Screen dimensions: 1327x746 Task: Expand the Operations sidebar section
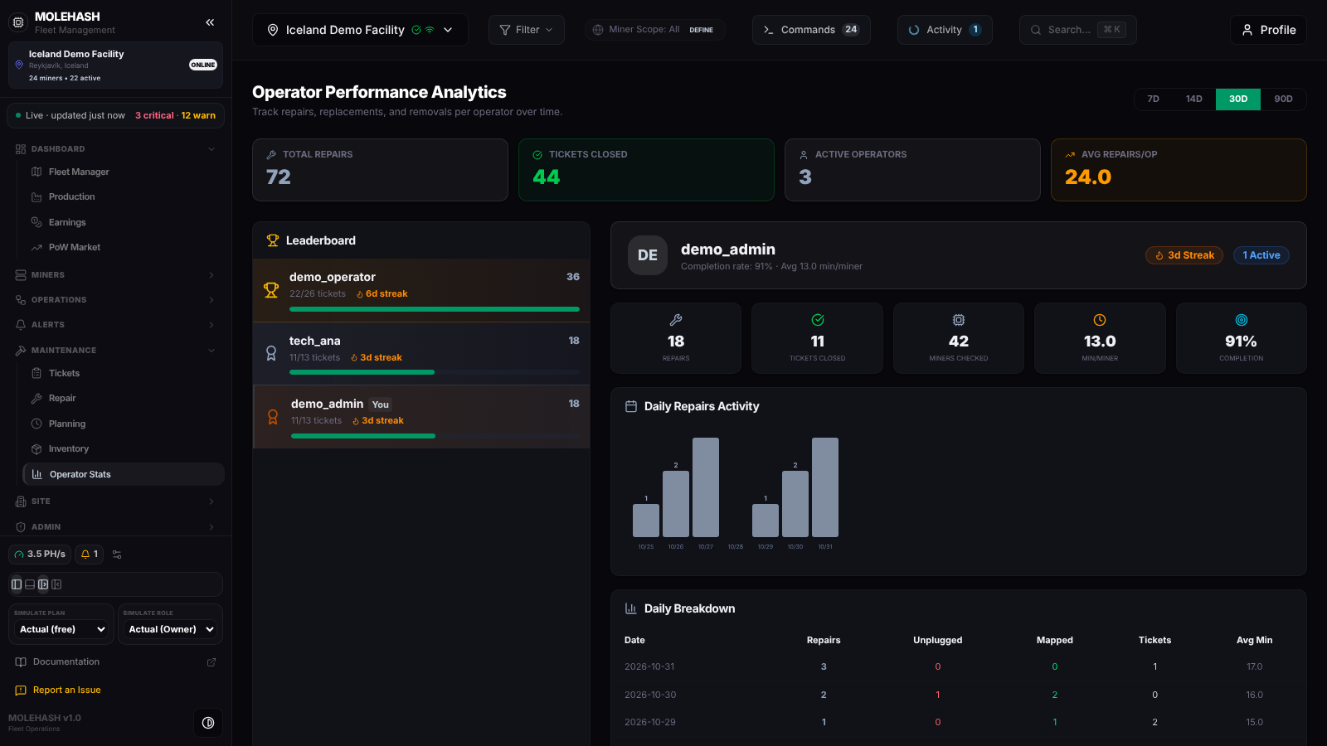click(115, 300)
